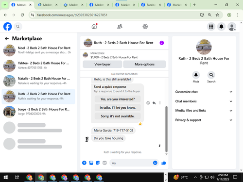Click the chat messages vertical scrollbar

tap(166, 129)
